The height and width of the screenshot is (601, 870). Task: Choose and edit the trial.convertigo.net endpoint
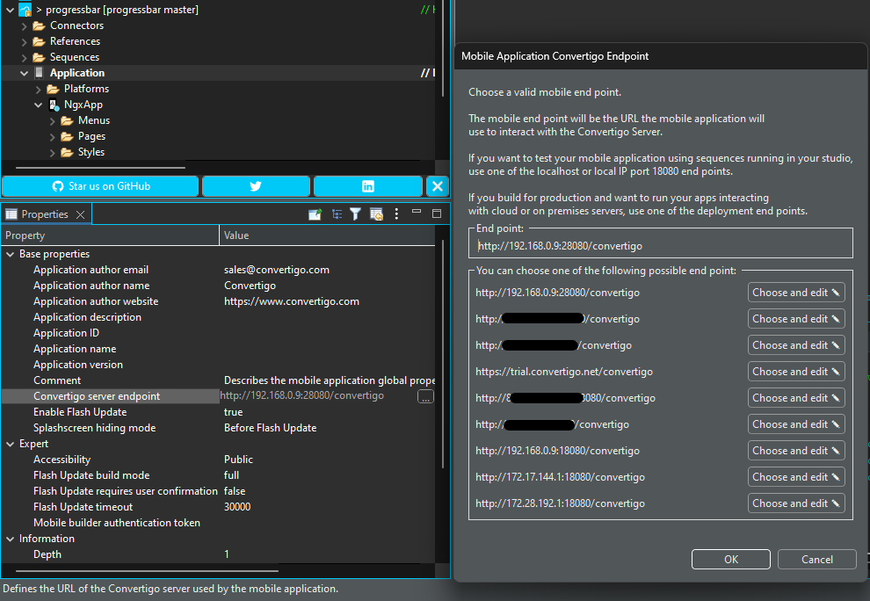[796, 372]
